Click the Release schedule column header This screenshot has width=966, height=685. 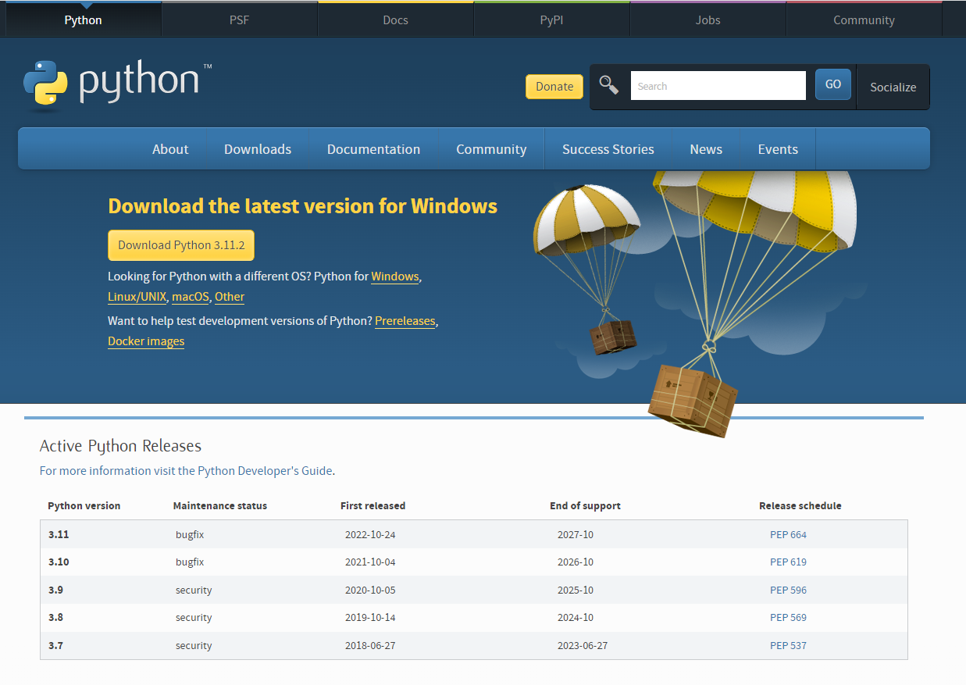pyautogui.click(x=800, y=506)
